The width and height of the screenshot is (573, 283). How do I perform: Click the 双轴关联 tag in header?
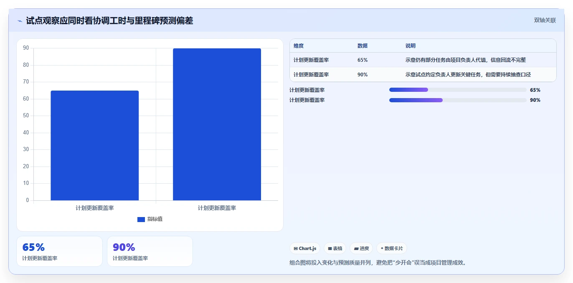click(x=545, y=20)
